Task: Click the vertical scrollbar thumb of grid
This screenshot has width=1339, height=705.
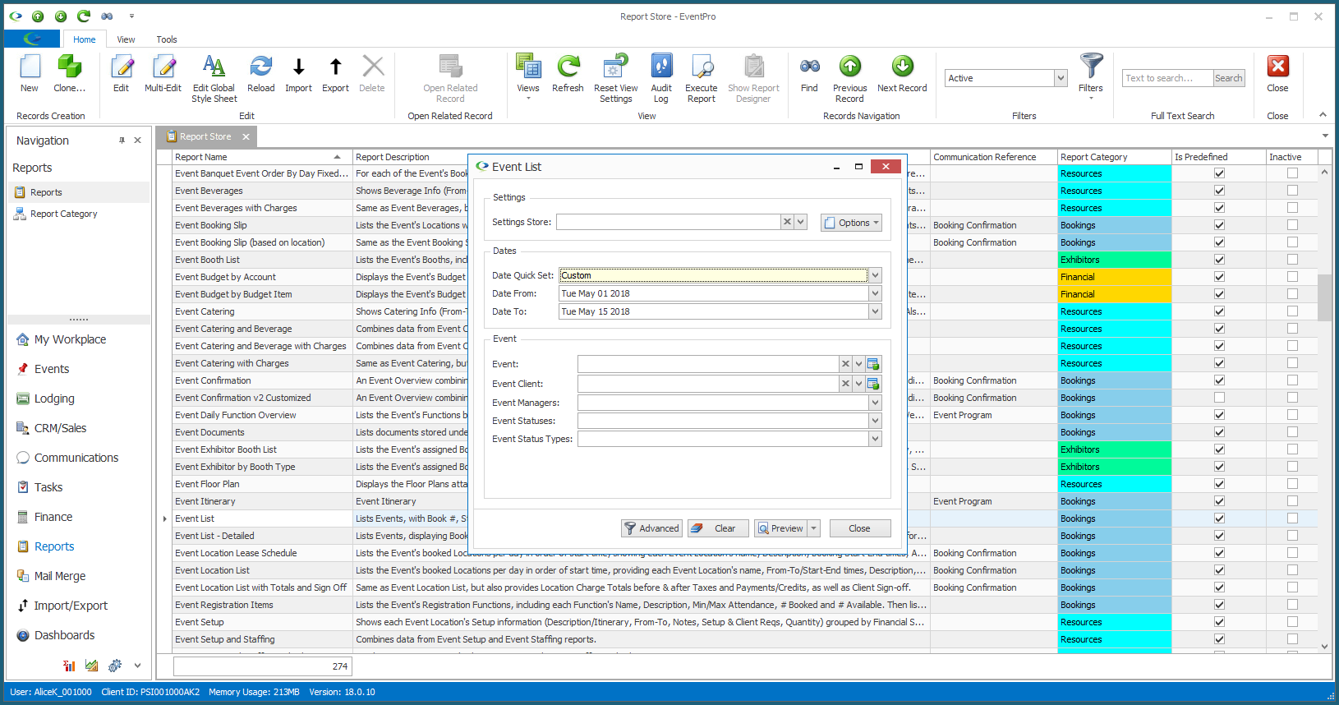Action: (x=1324, y=297)
